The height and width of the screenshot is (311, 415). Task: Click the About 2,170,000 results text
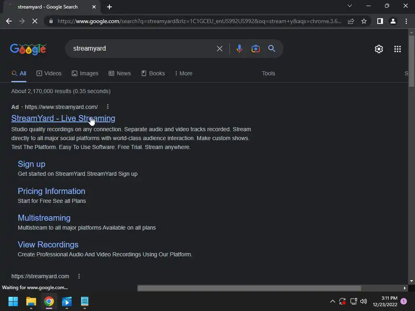(61, 91)
